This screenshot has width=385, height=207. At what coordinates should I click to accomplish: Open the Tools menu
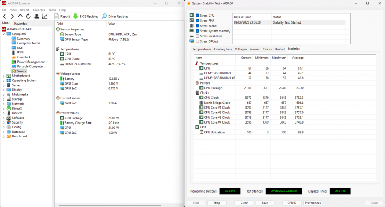point(52,10)
